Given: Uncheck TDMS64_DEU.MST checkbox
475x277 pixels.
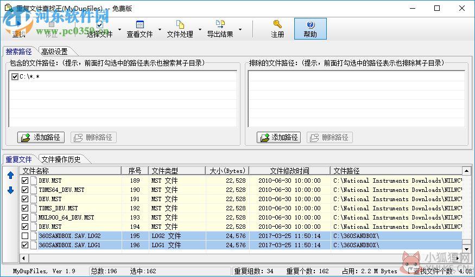Looking at the screenshot, I should pos(25,190).
